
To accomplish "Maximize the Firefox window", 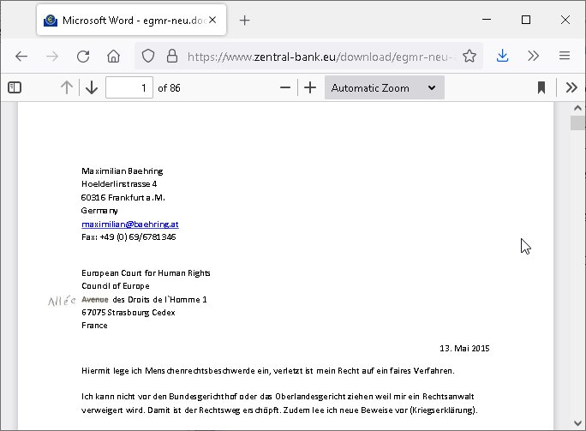I will click(x=526, y=20).
